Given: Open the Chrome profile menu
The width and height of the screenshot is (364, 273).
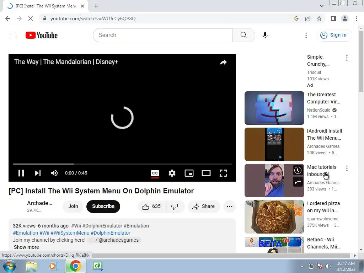Looking at the screenshot, I should click(x=345, y=18).
